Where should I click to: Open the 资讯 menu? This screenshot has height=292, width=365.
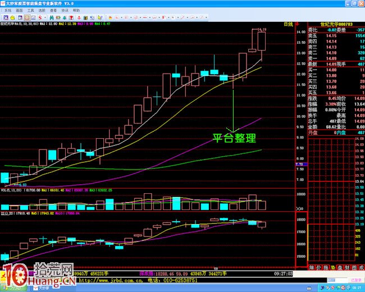(x=65, y=11)
